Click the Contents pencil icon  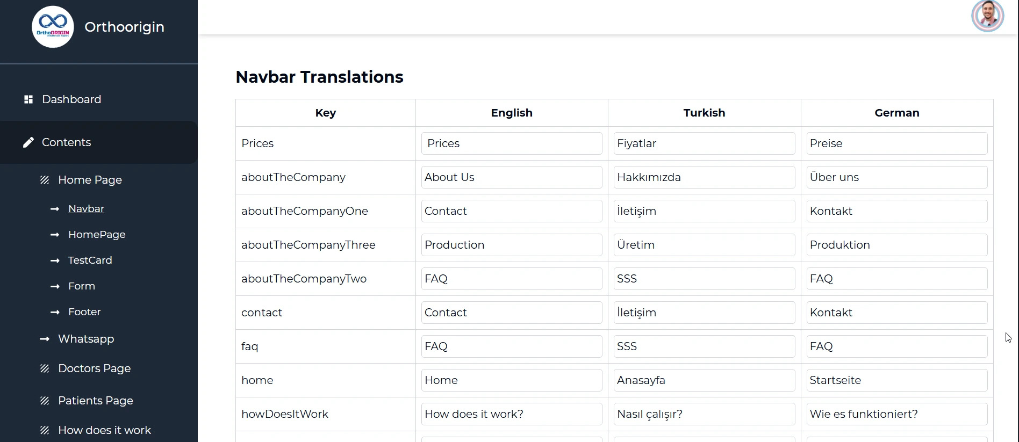tap(28, 142)
